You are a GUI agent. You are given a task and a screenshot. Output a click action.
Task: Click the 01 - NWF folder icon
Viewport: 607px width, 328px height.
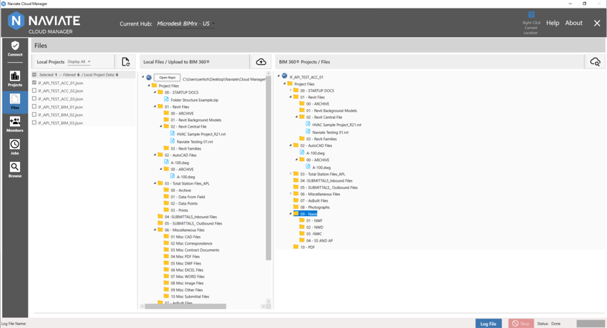pyautogui.click(x=302, y=220)
